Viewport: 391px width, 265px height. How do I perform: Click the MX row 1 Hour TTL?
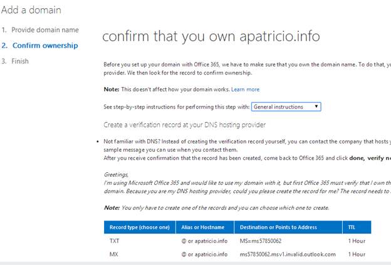tap(357, 254)
